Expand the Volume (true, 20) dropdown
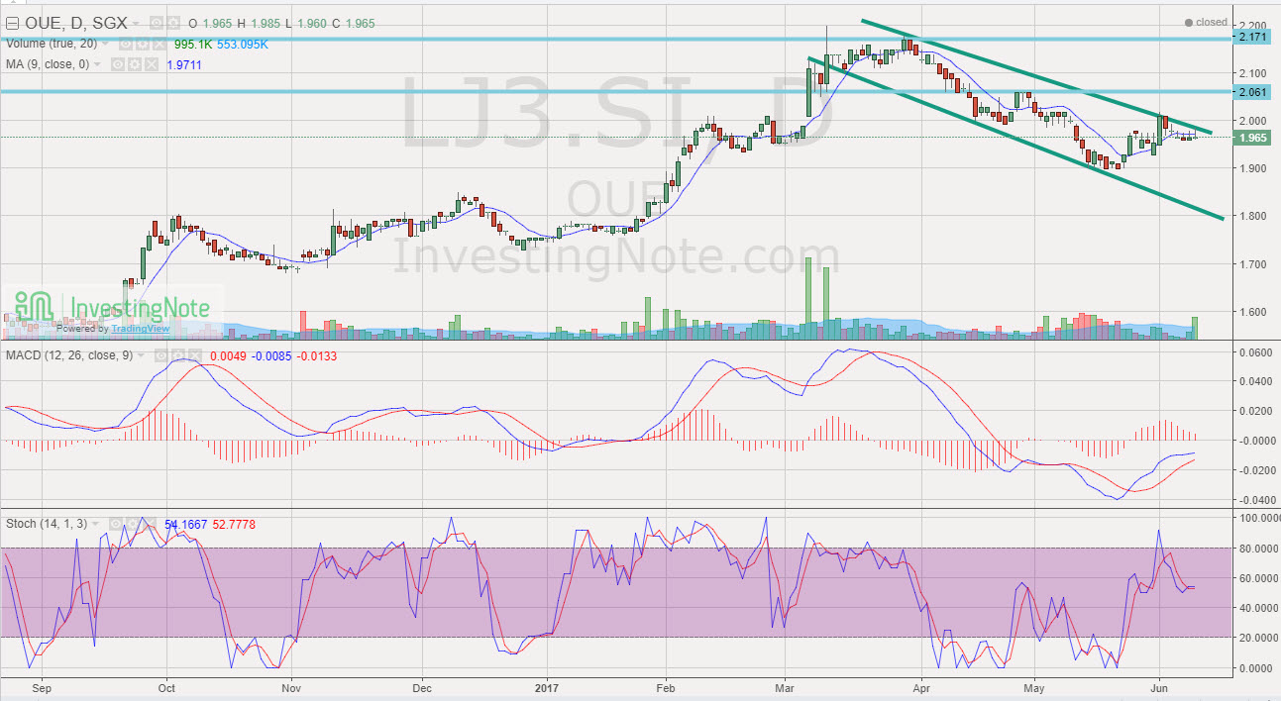Image resolution: width=1281 pixels, height=701 pixels. tap(104, 44)
